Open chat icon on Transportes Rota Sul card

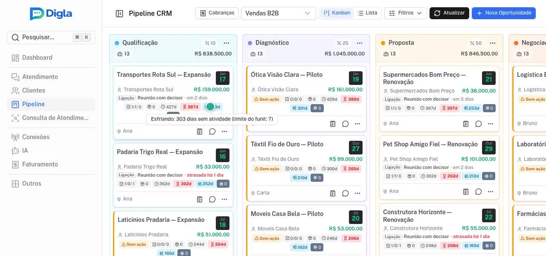212,131
